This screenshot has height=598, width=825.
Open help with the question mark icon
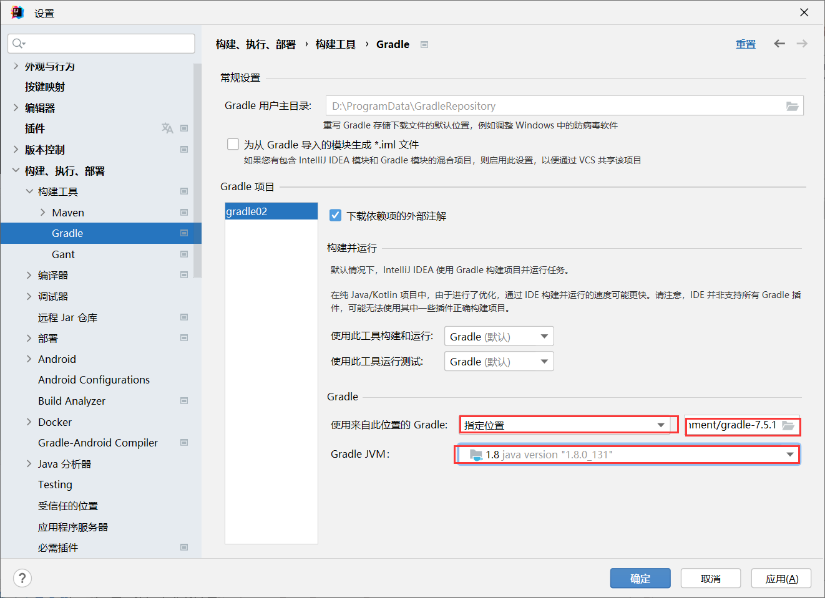tap(22, 578)
